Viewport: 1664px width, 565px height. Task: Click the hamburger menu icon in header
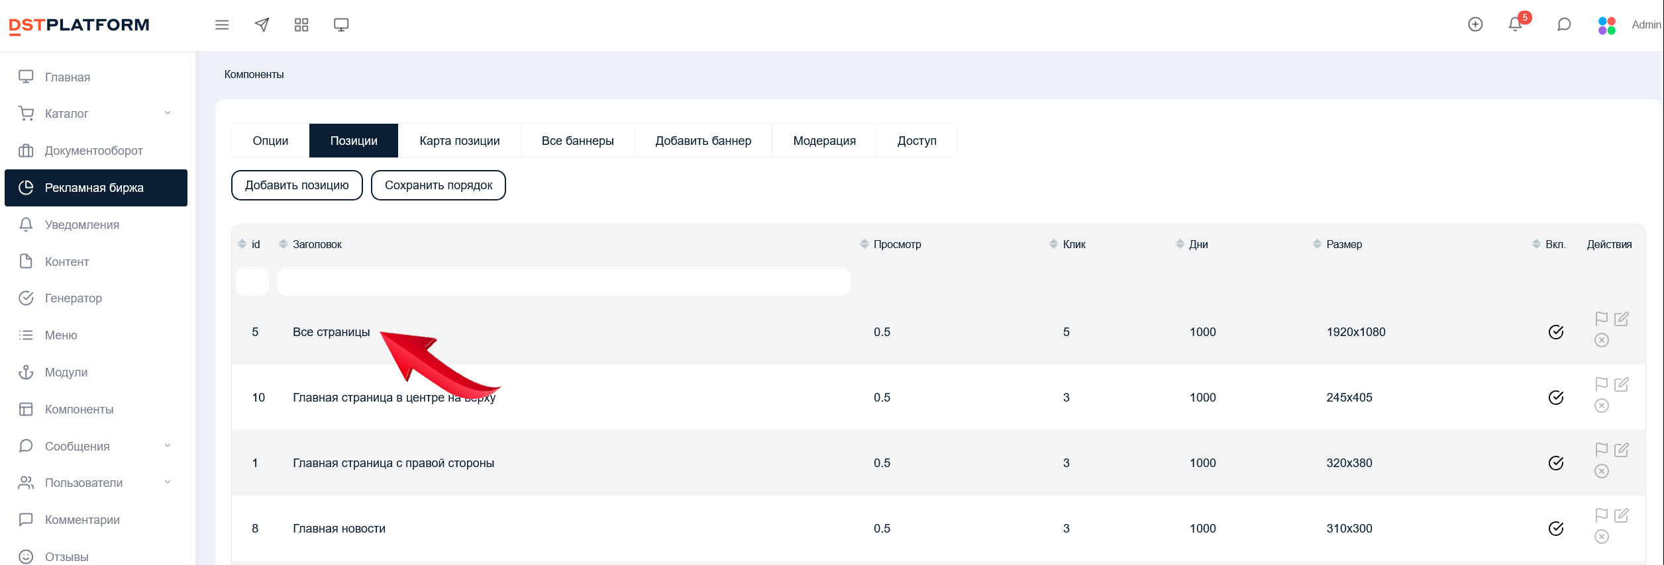(222, 25)
